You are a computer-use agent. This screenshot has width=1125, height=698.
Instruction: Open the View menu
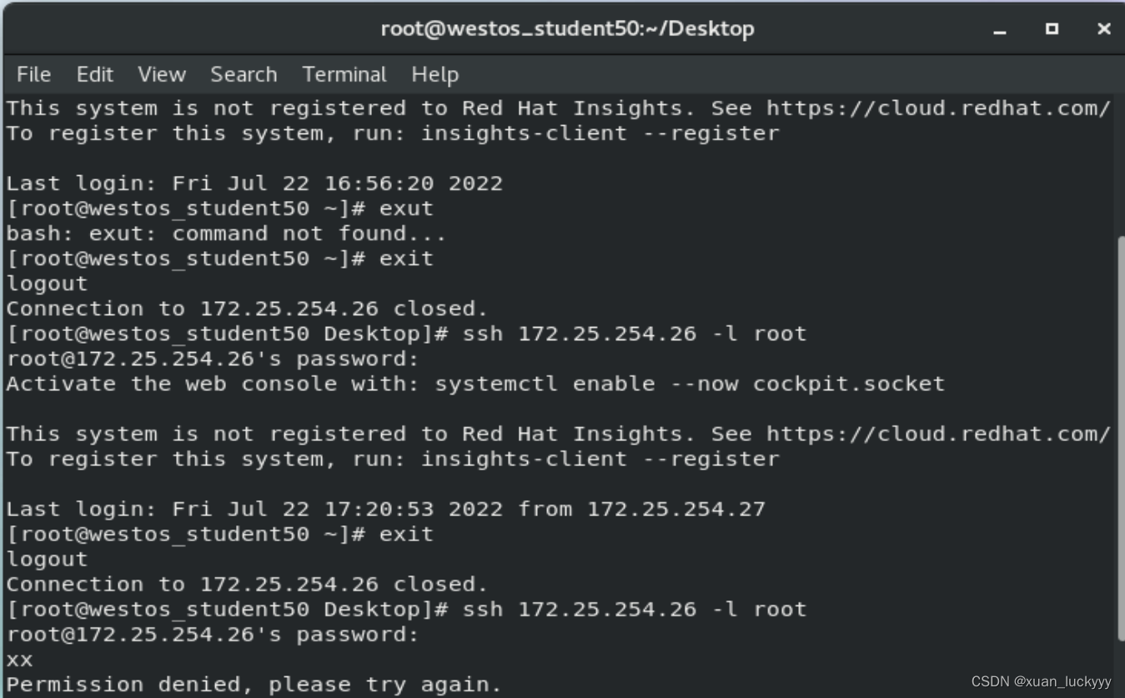coord(162,74)
